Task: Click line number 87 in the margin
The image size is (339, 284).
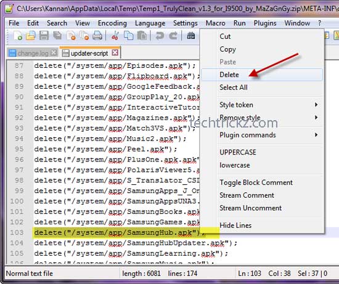Action: coord(19,65)
